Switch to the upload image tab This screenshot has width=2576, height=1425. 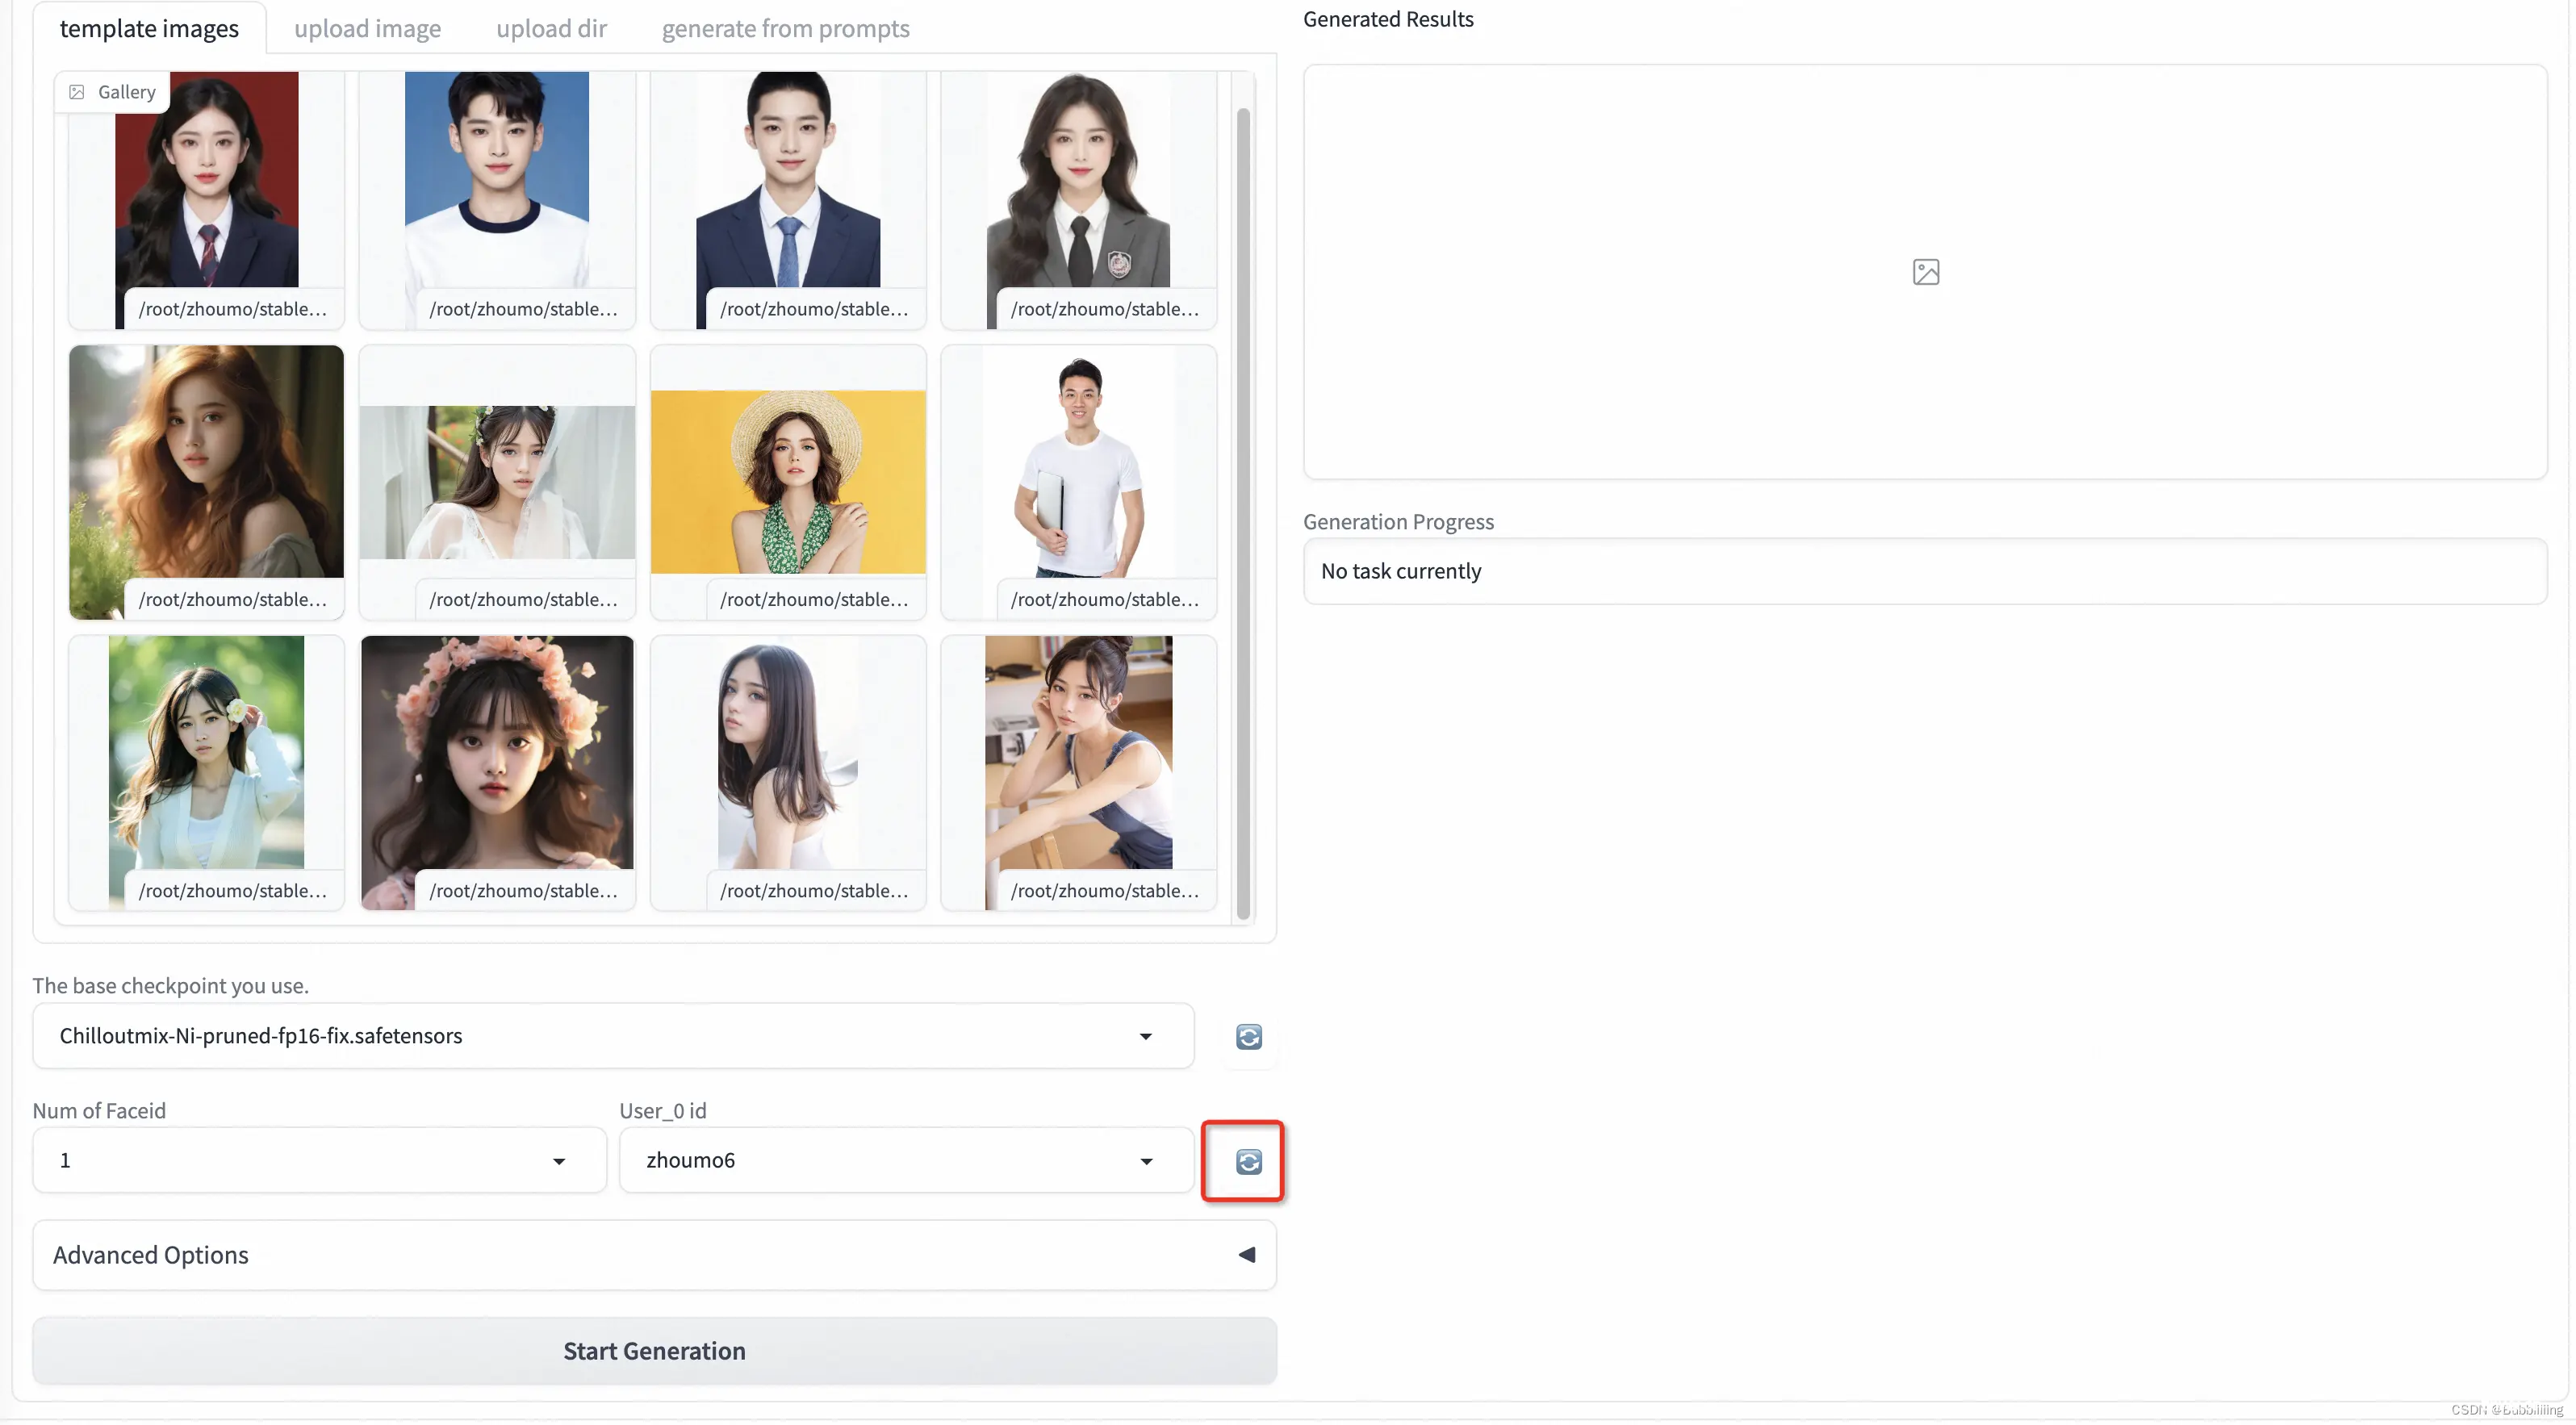tap(366, 28)
